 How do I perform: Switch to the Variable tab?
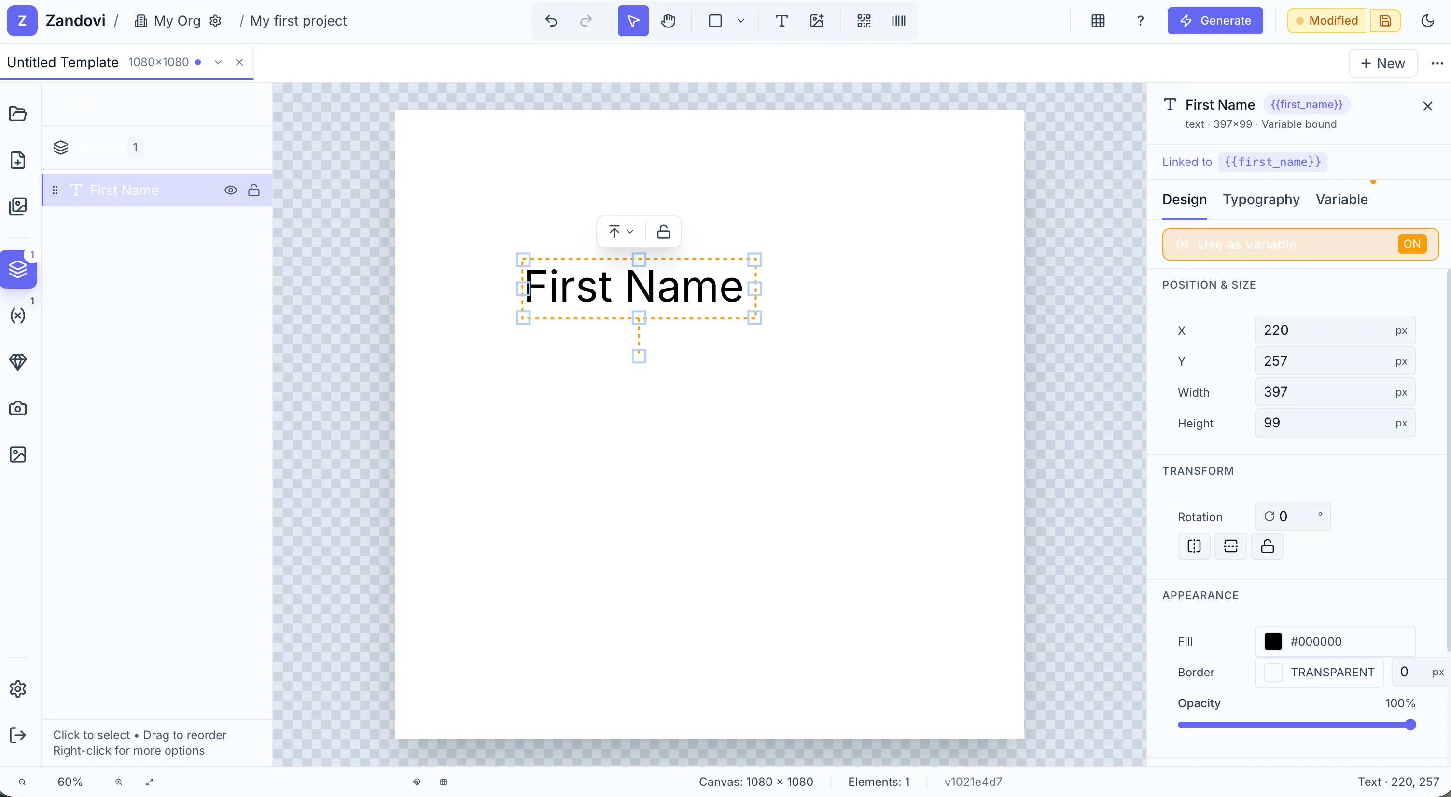pos(1342,199)
